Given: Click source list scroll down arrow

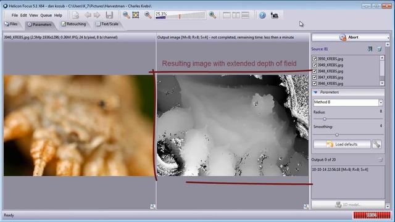Looking at the screenshot, I should click(382, 83).
